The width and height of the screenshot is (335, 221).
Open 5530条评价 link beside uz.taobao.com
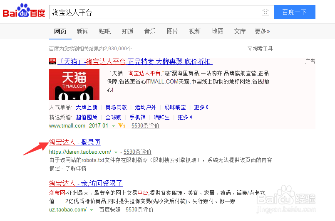tap(139, 210)
